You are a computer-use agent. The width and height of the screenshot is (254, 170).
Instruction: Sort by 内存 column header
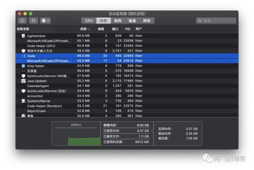(85, 29)
